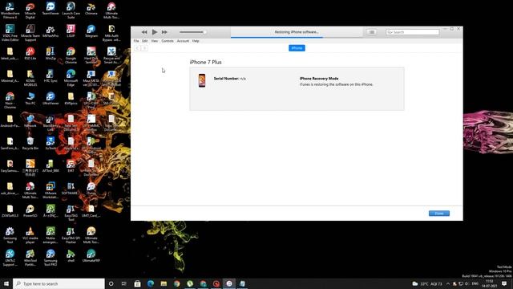Click the blue Done button in iTunes
This screenshot has width=513, height=289.
pos(439,214)
